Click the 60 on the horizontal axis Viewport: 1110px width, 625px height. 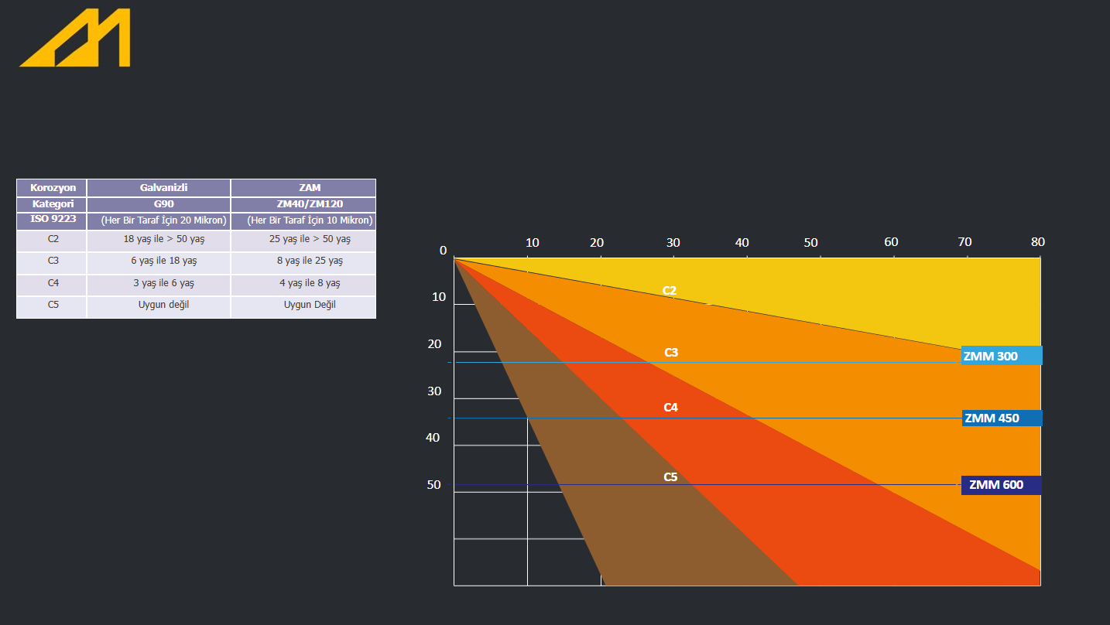[892, 242]
